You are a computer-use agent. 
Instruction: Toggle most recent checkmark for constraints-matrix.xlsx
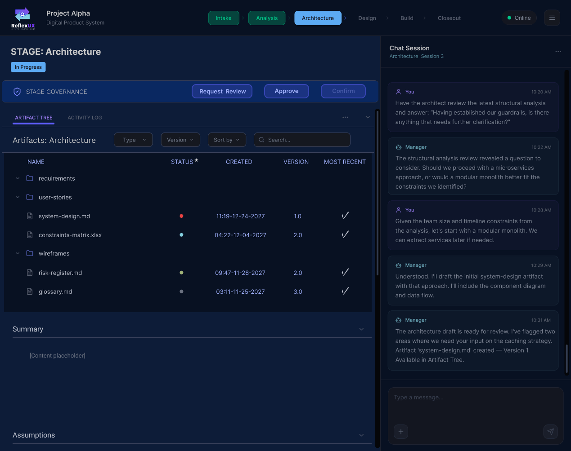345,234
